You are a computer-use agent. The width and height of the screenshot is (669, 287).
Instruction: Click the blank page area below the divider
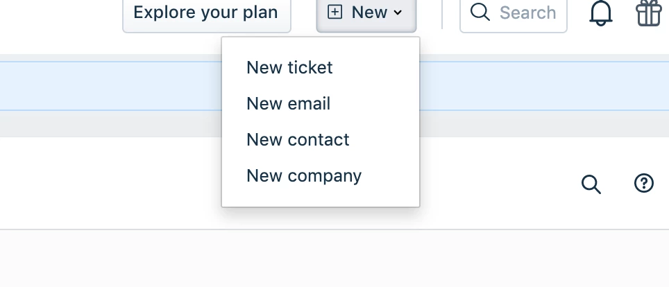[x=334, y=259]
